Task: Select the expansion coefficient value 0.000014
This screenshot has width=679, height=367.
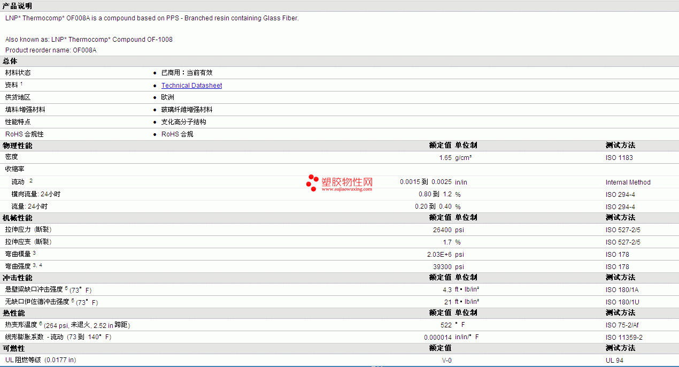Action: [x=438, y=338]
